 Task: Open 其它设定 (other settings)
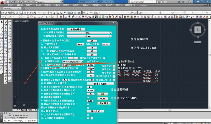(x=104, y=103)
